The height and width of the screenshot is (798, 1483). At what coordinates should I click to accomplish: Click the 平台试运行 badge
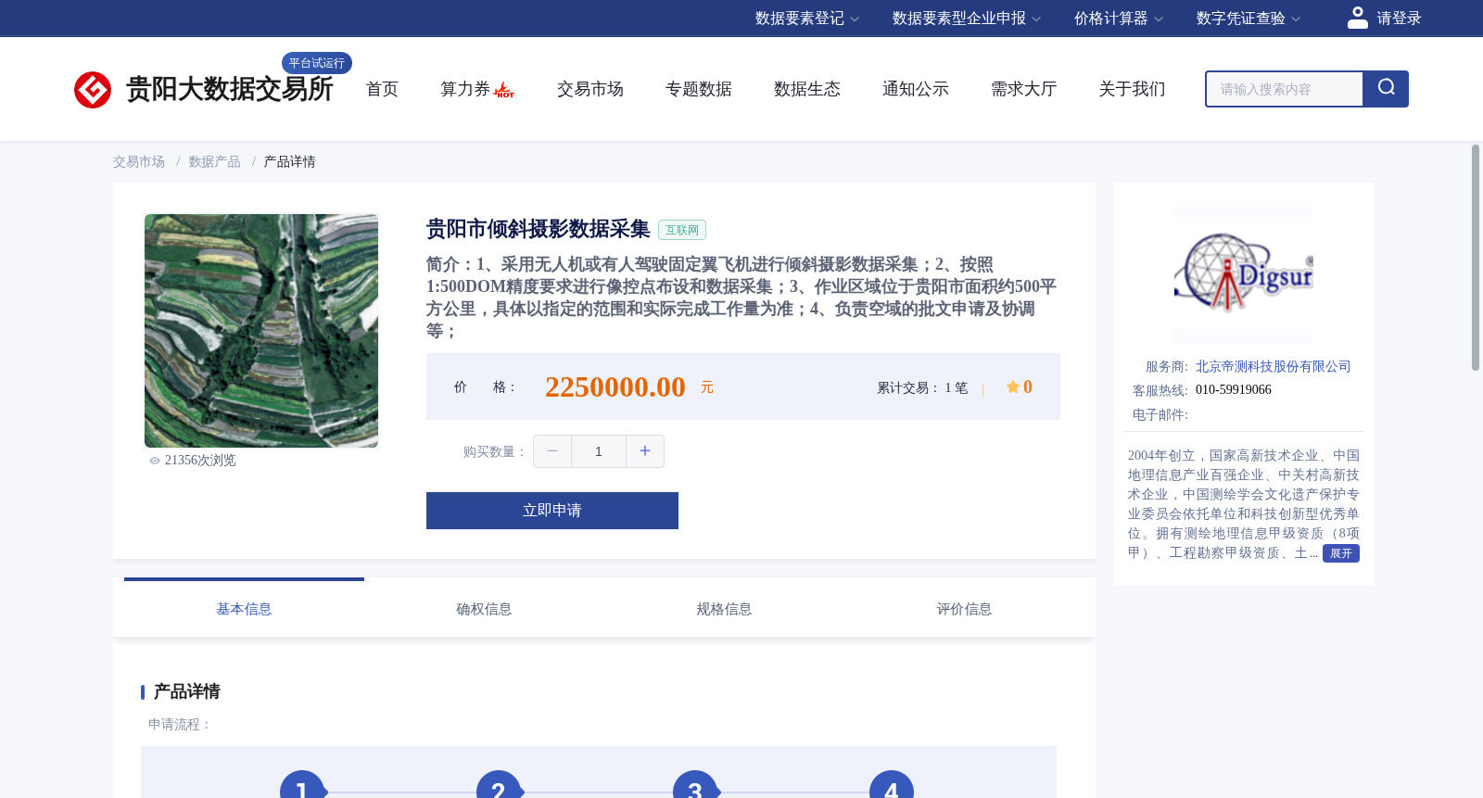(317, 63)
